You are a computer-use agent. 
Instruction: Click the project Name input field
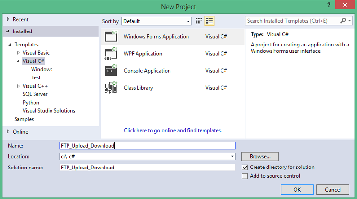[x=147, y=146]
